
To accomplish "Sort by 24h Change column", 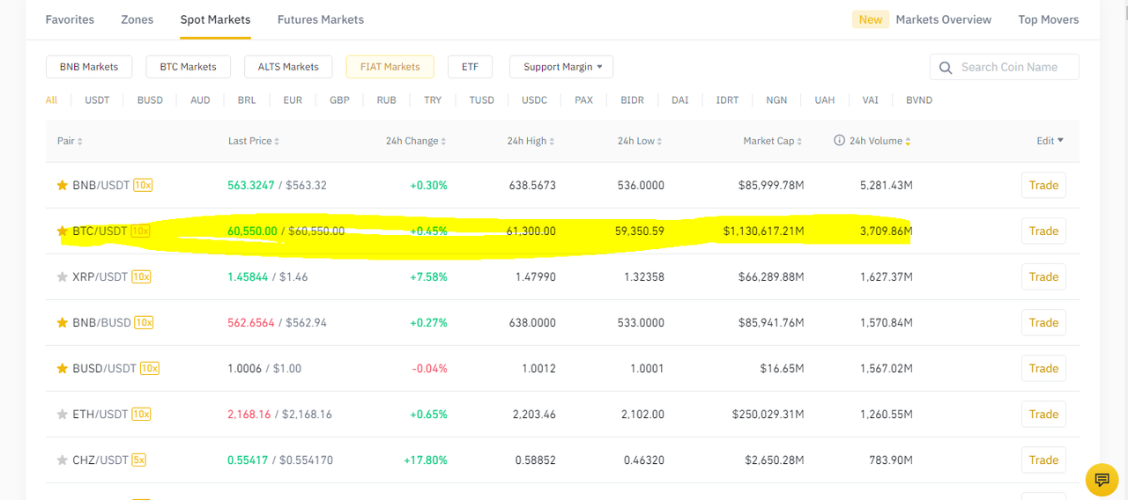I will pyautogui.click(x=416, y=141).
